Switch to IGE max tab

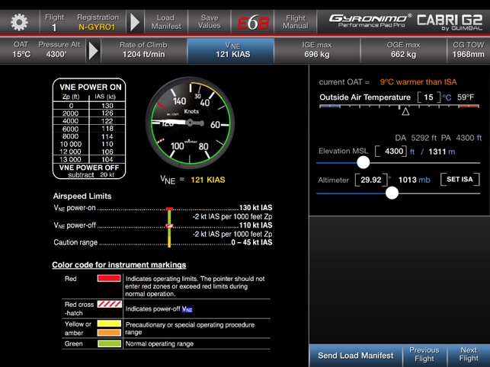(x=317, y=50)
